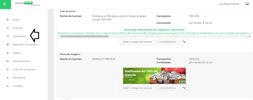Click 'por venda: € 25.00' in text link section

coord(200,23)
